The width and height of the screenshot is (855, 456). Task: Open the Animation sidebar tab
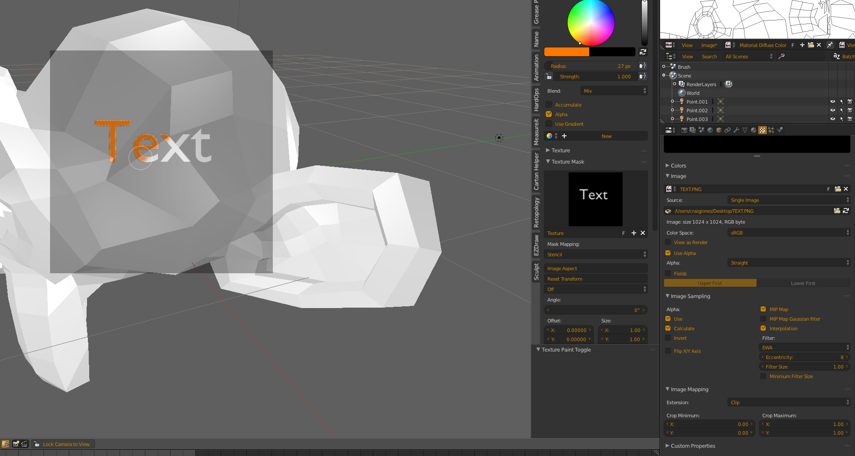point(536,68)
